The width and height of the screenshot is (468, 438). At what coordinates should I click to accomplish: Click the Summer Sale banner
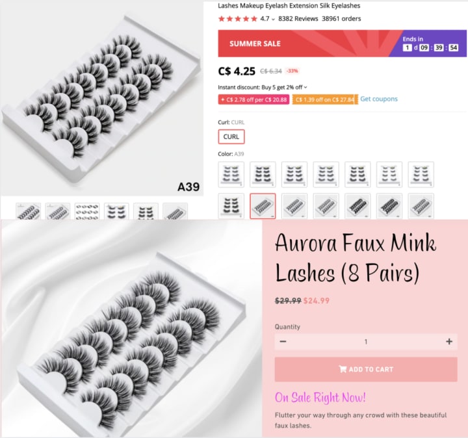[x=343, y=44]
